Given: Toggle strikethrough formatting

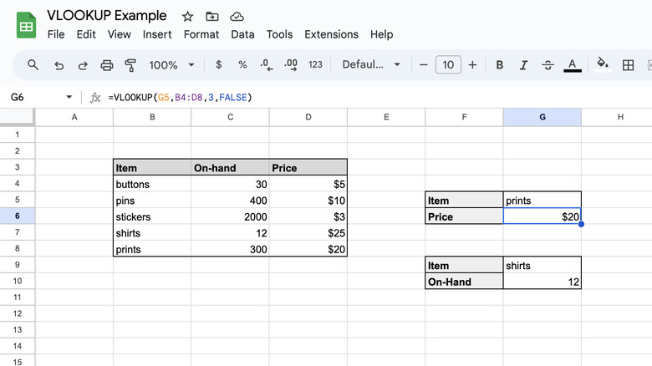Looking at the screenshot, I should pyautogui.click(x=548, y=64).
